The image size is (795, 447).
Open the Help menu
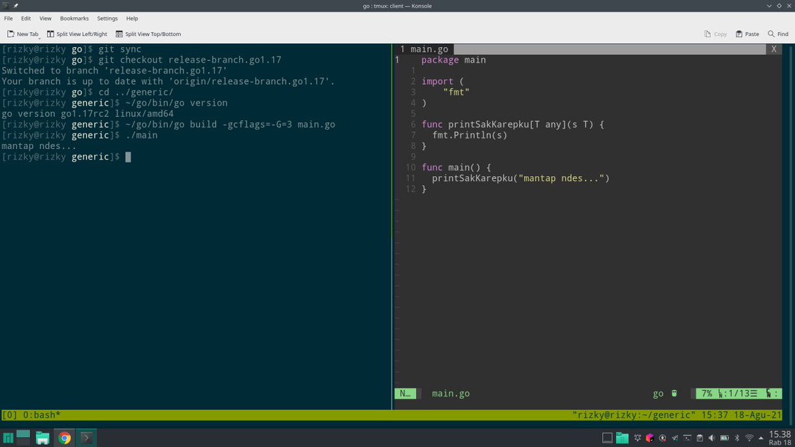(132, 19)
